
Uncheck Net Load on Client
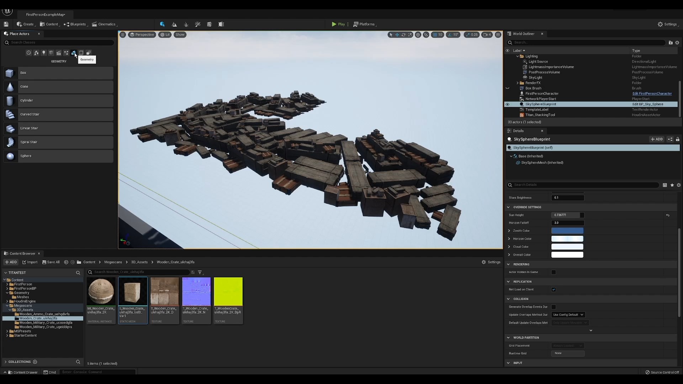(554, 289)
